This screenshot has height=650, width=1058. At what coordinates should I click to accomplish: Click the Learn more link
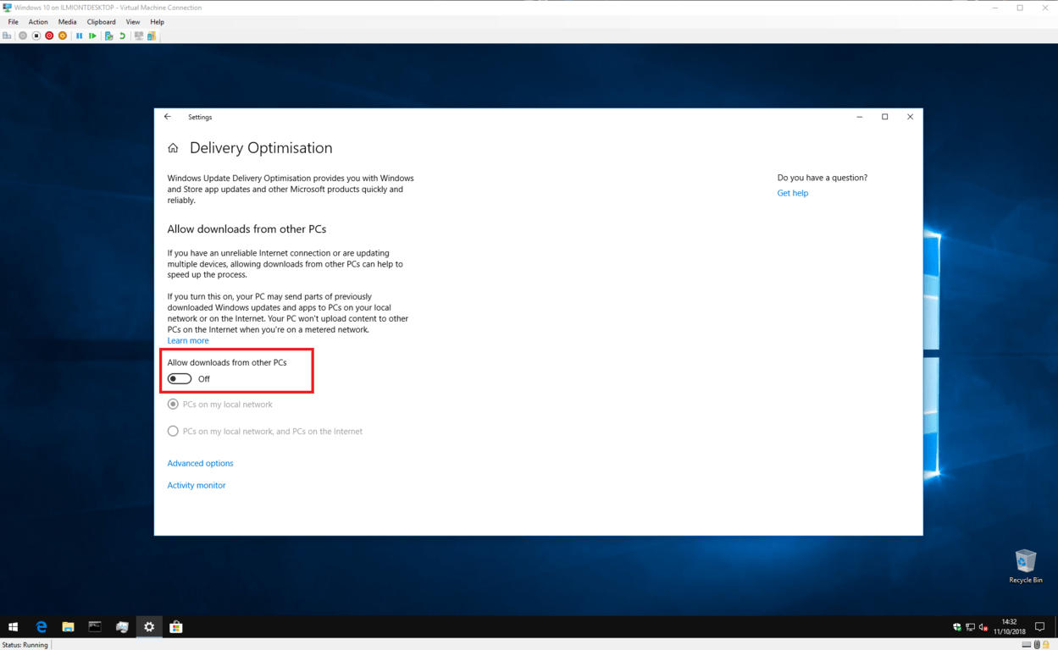coord(188,341)
